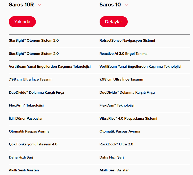Click the red Yakında button
Image resolution: width=193 pixels, height=175 pixels.
tap(22, 22)
